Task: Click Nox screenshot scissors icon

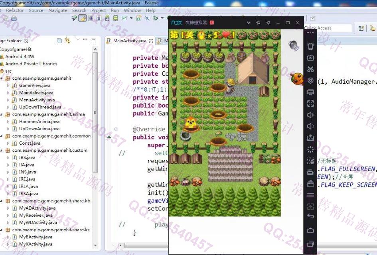Action: pos(310,69)
